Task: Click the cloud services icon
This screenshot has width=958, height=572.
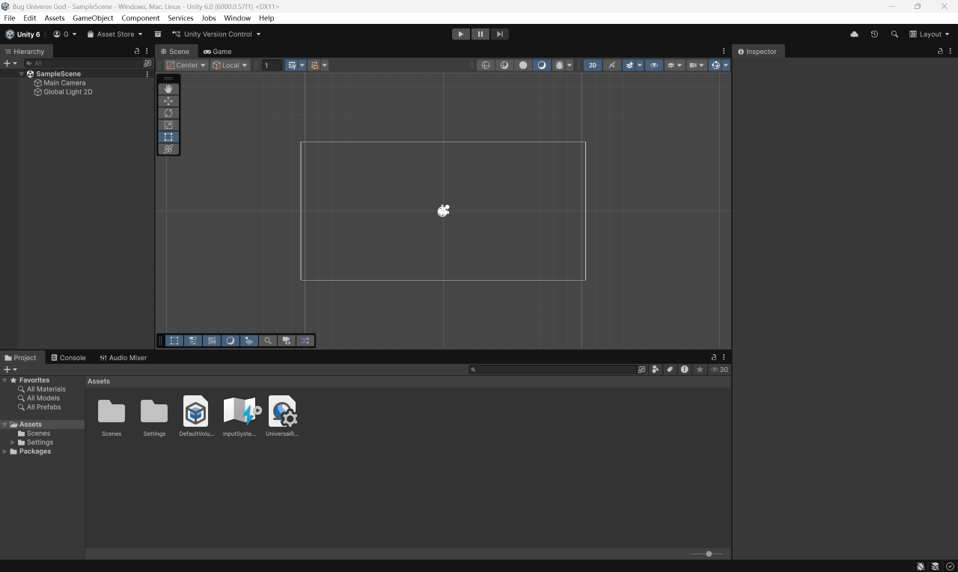Action: point(854,34)
